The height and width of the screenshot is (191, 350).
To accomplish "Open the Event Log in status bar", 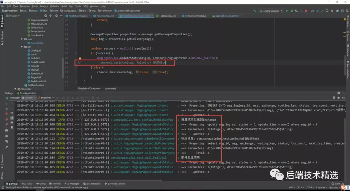I will [338, 184].
